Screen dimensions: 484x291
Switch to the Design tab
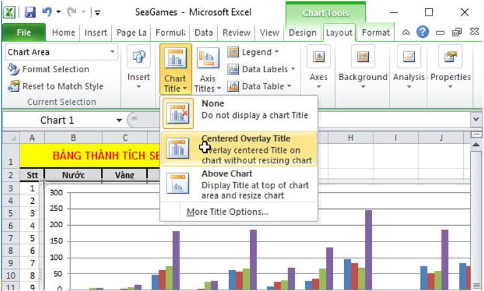click(302, 33)
